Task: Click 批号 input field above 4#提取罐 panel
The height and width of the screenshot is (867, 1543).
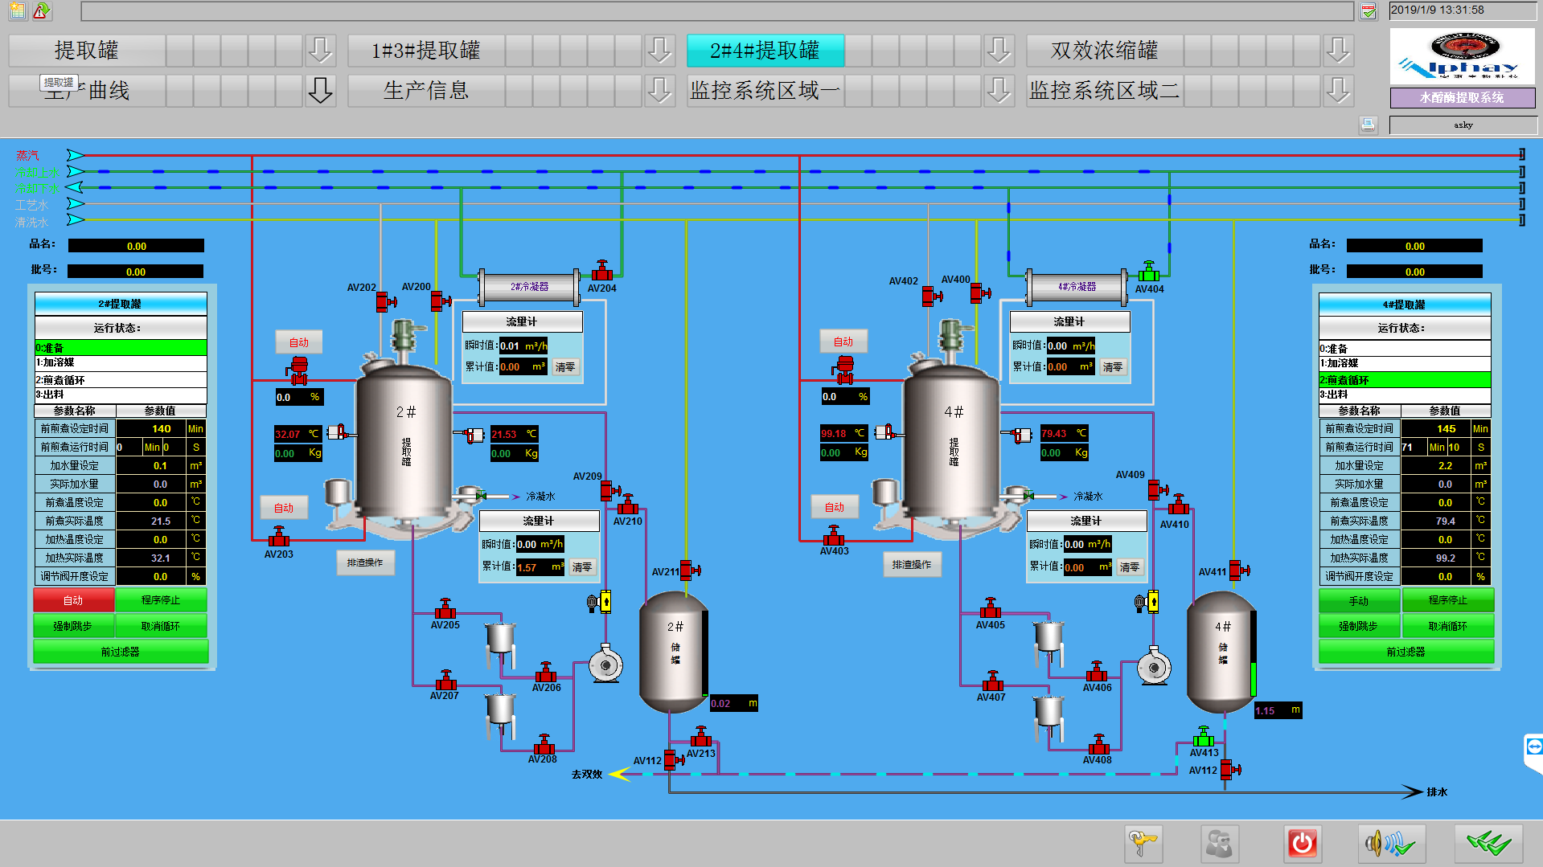Action: pos(1414,272)
